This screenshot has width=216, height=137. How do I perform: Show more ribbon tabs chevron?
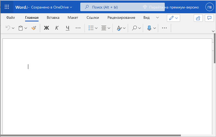click(158, 18)
